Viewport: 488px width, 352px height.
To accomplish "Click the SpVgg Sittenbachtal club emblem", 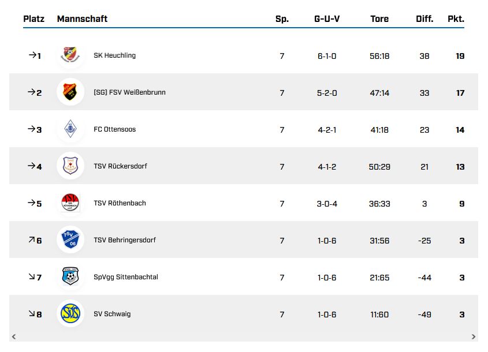I will tap(70, 277).
